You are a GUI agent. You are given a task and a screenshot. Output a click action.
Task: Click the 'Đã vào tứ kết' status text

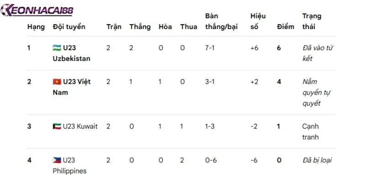point(318,53)
